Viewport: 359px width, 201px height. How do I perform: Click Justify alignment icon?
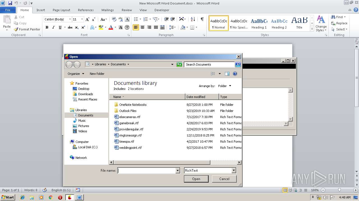[x=156, y=27]
